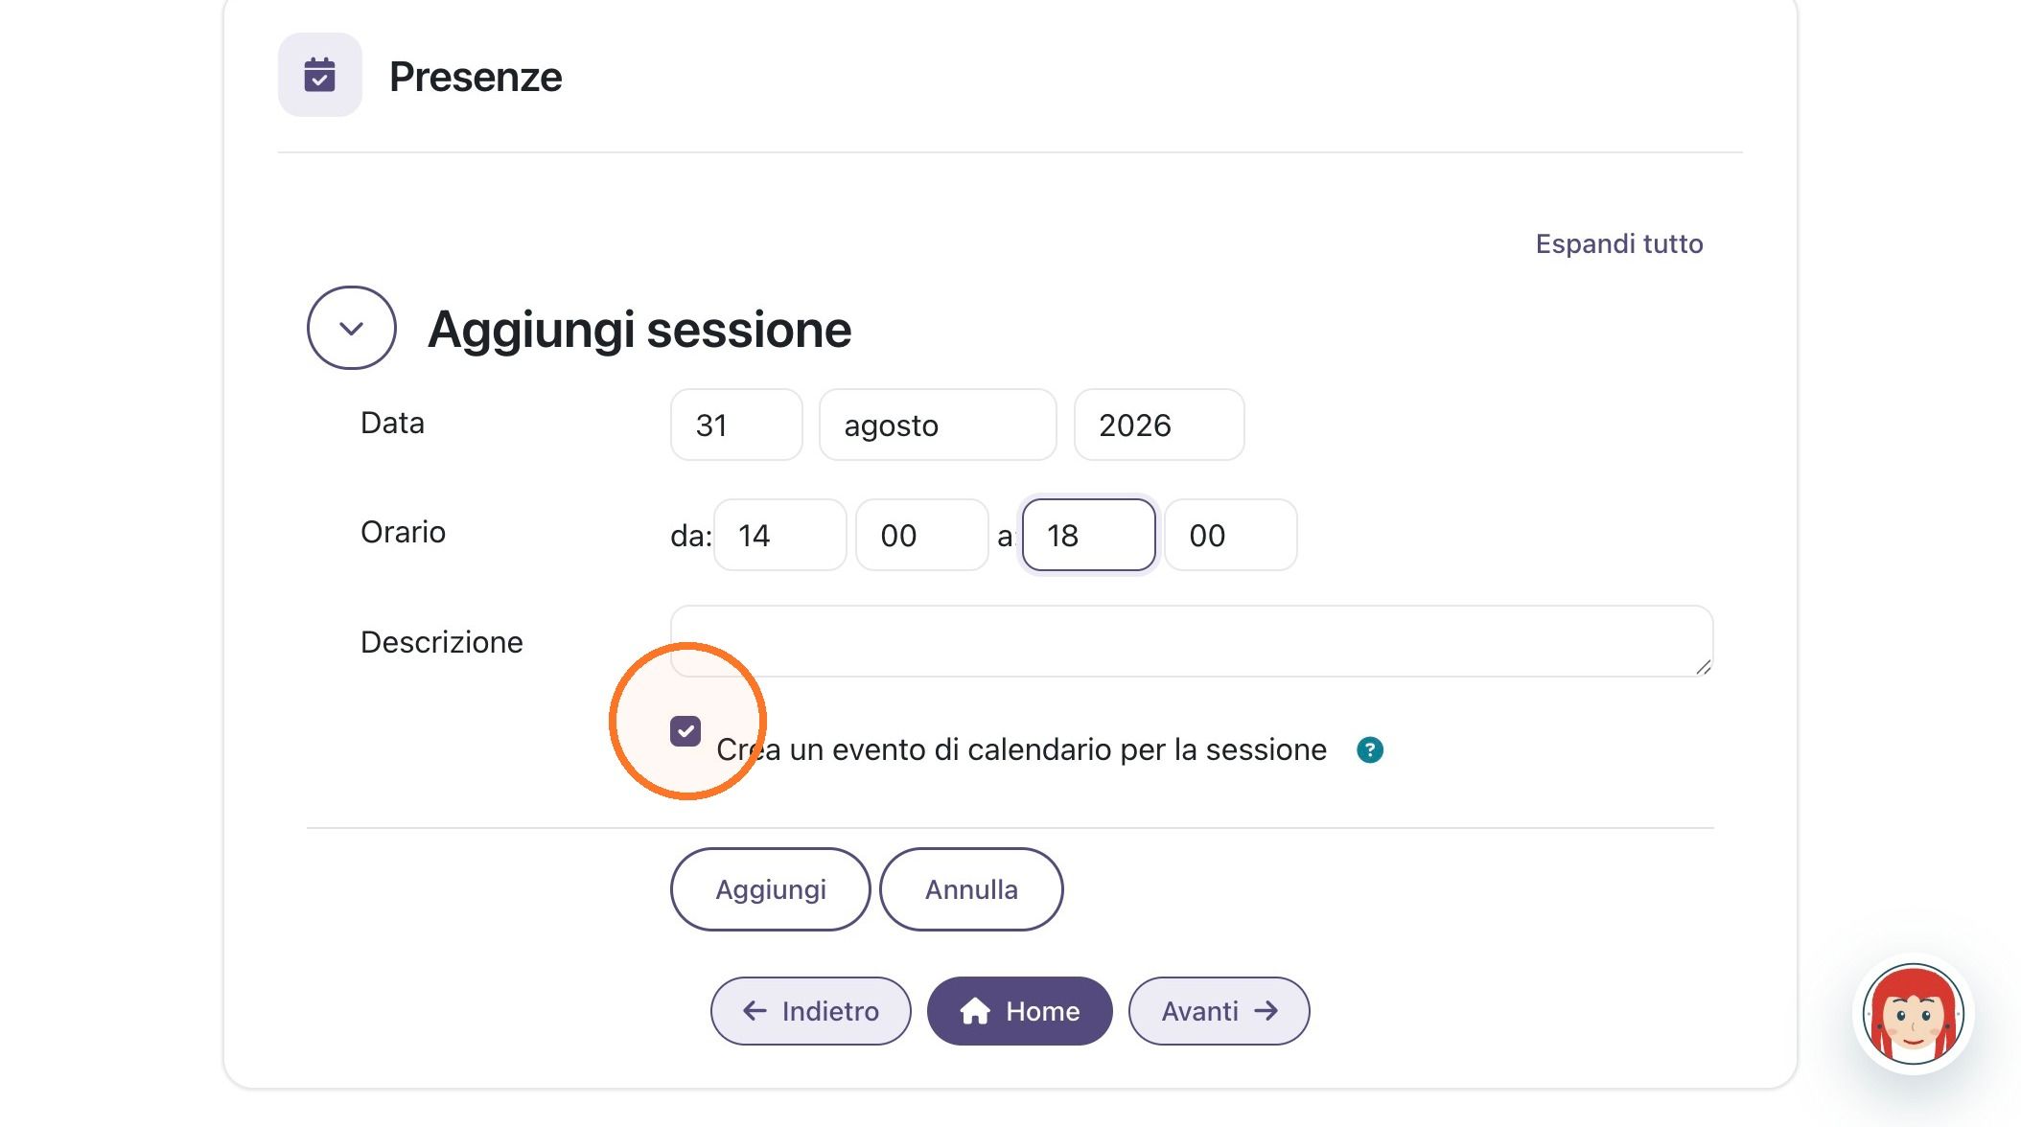The image size is (2021, 1127).
Task: Open the year dropdown showing 2026
Action: tap(1159, 425)
